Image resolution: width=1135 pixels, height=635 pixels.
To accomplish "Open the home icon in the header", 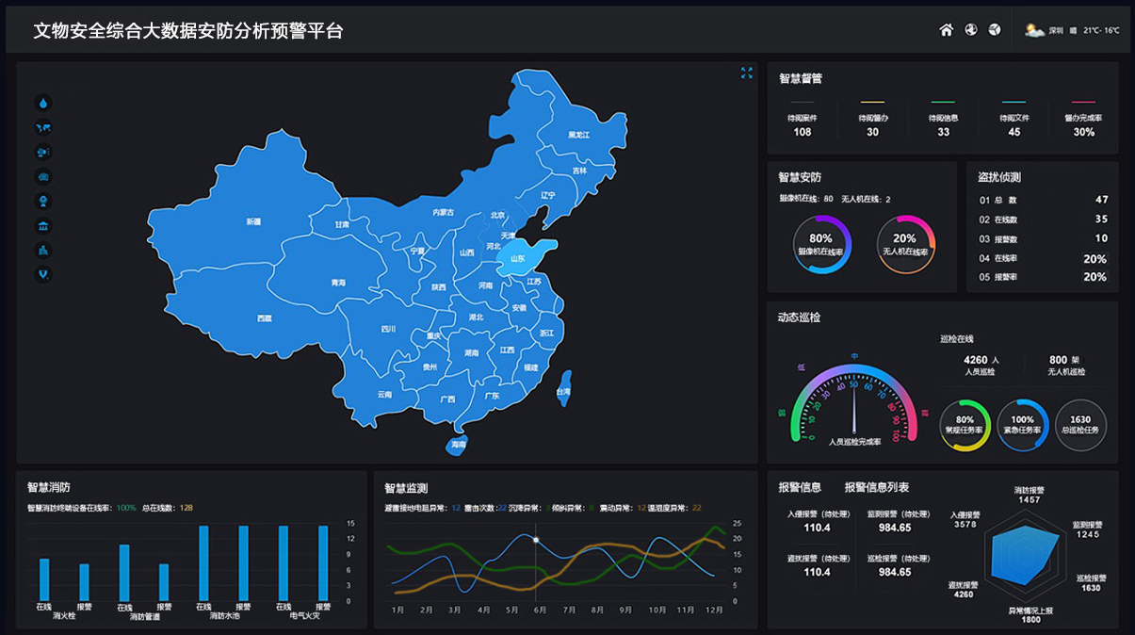I will 946,29.
